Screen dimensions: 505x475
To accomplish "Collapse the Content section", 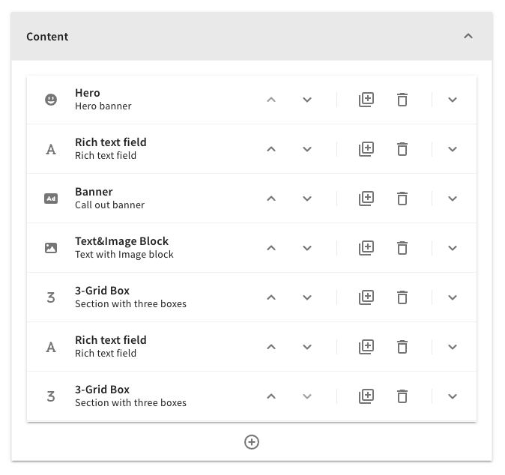I will point(468,36).
